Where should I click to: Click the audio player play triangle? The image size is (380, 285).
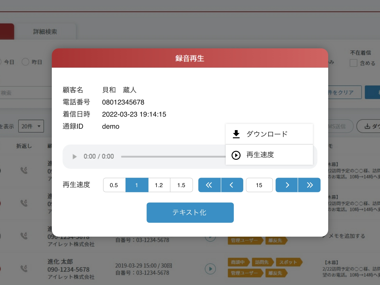point(75,157)
